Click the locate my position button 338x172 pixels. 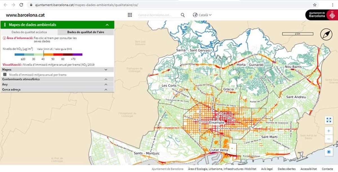[x=328, y=152]
